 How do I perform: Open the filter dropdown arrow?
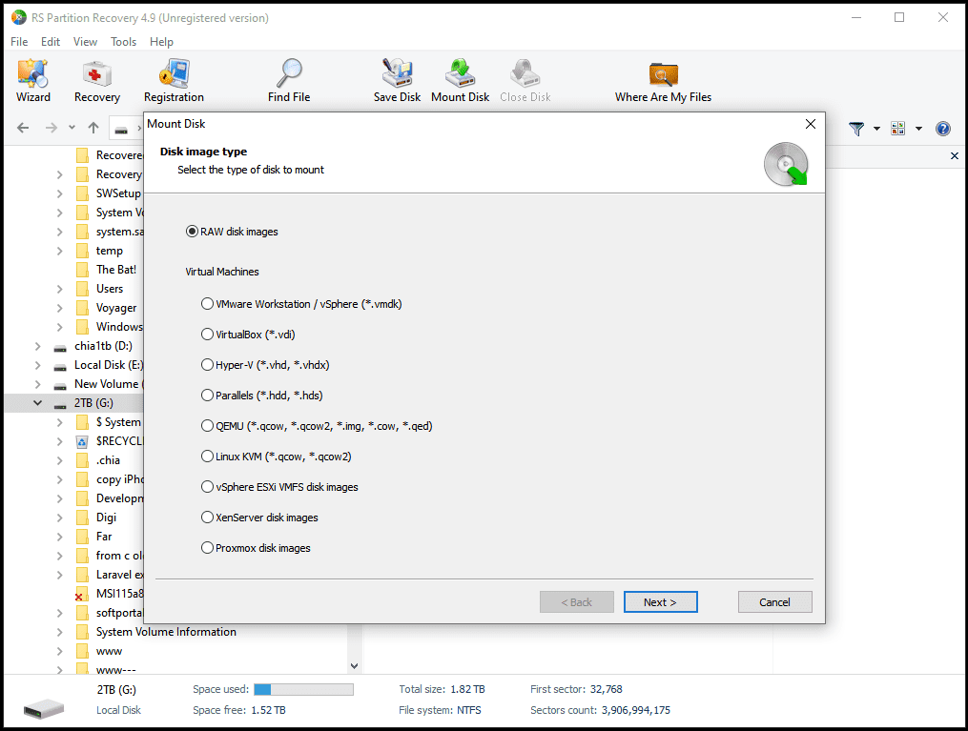[x=876, y=129]
